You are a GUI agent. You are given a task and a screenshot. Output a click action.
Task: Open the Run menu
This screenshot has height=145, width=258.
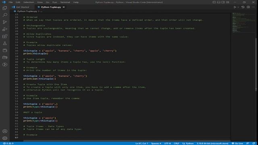tap(55, 2)
